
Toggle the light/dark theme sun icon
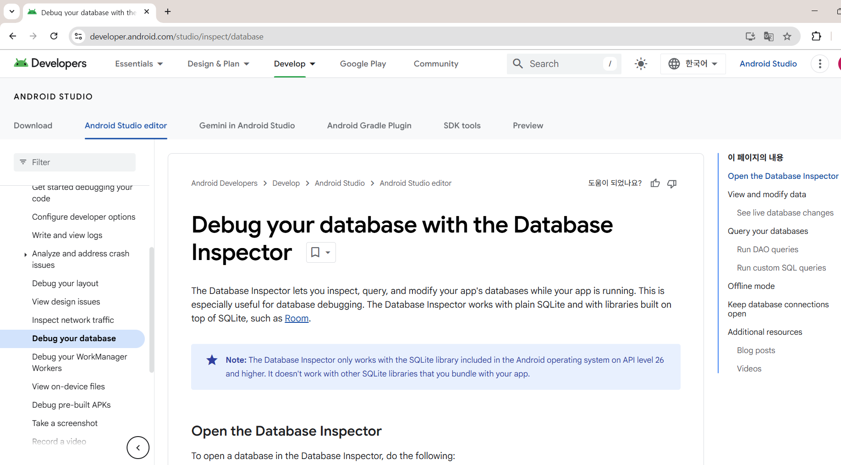pos(641,64)
